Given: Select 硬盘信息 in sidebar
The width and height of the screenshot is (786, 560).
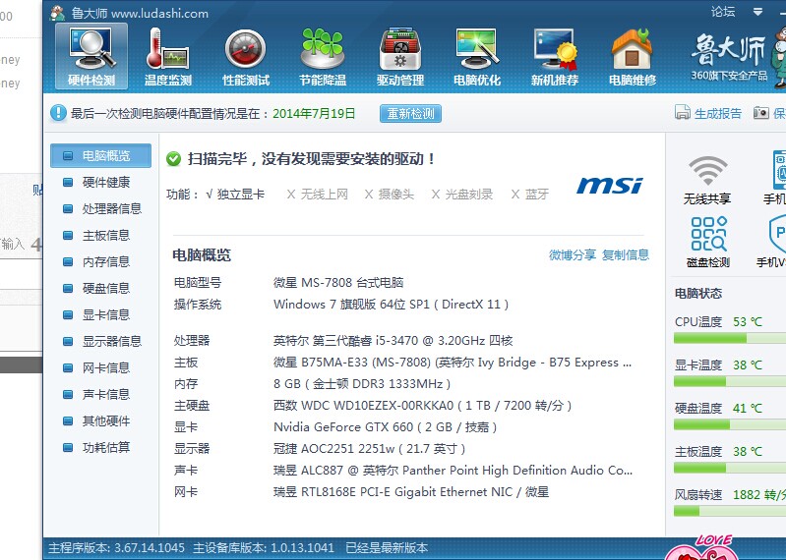Looking at the screenshot, I should pos(100,288).
